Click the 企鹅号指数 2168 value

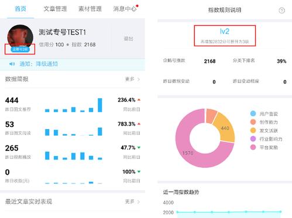click(209, 61)
